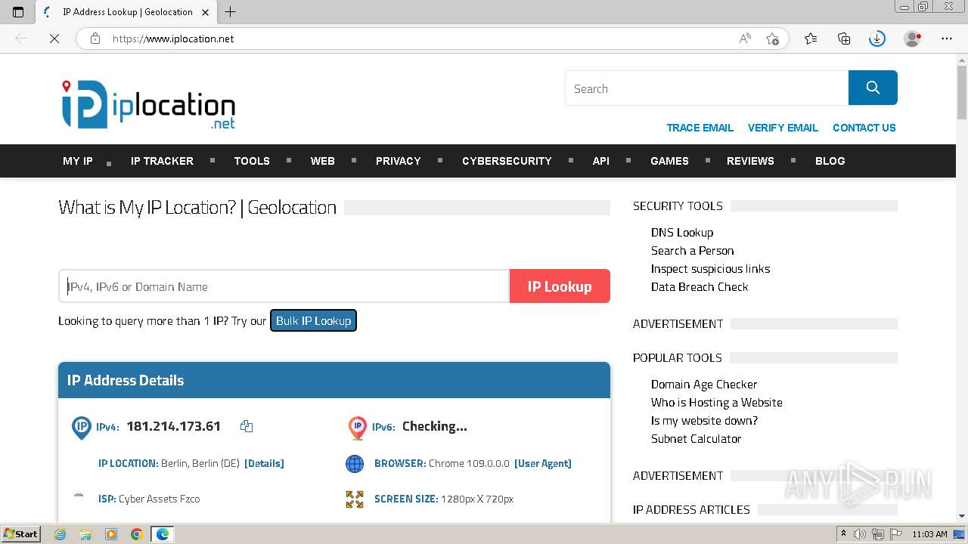This screenshot has width=968, height=544.
Task: Click the page vertical scrollbar thumb
Action: [962, 92]
